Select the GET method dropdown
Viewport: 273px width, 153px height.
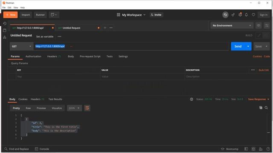[22, 46]
